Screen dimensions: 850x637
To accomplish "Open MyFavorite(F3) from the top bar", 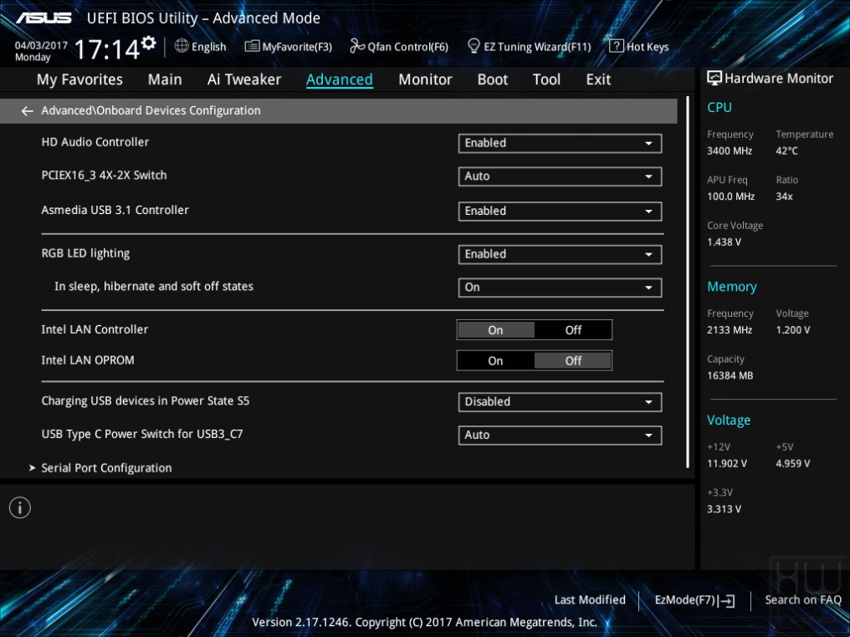I will click(x=289, y=47).
